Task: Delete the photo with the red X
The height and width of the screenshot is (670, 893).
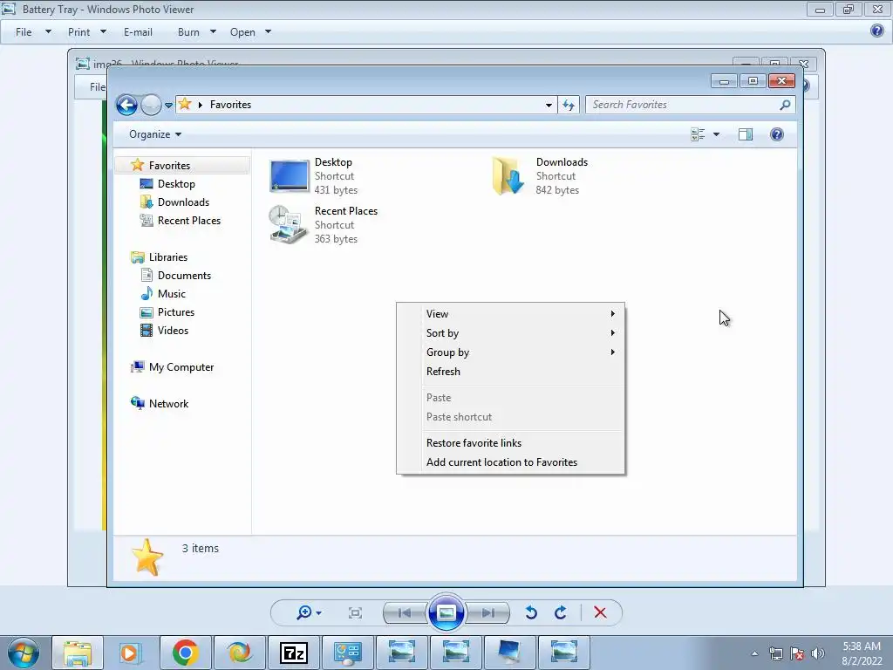Action: (600, 612)
